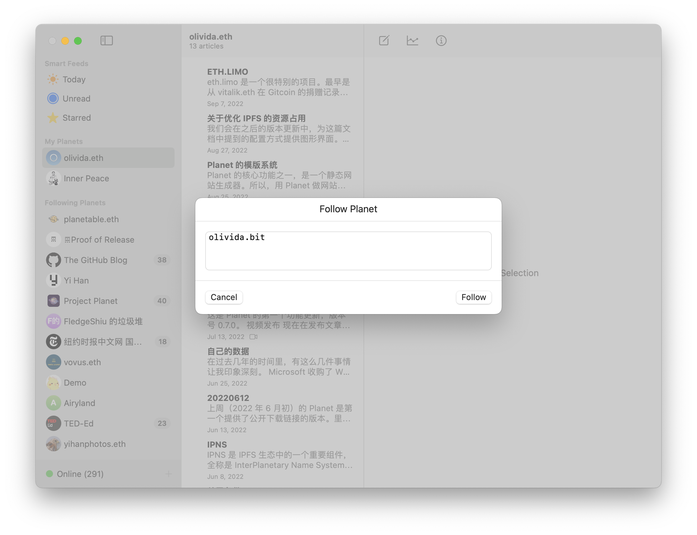Click the plus icon beside Online status
Image resolution: width=697 pixels, height=535 pixels.
click(x=169, y=474)
